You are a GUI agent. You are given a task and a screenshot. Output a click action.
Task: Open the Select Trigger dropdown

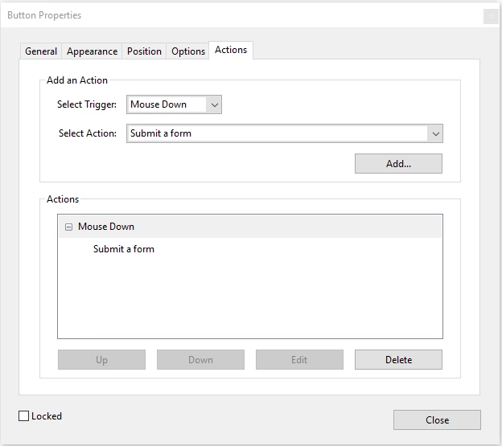(x=174, y=104)
